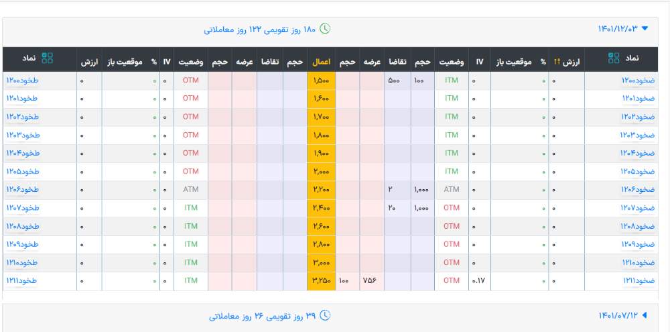Select strike price ۲,۸۰۰ cell
Image resolution: width=670 pixels, height=332 pixels.
[x=321, y=244]
